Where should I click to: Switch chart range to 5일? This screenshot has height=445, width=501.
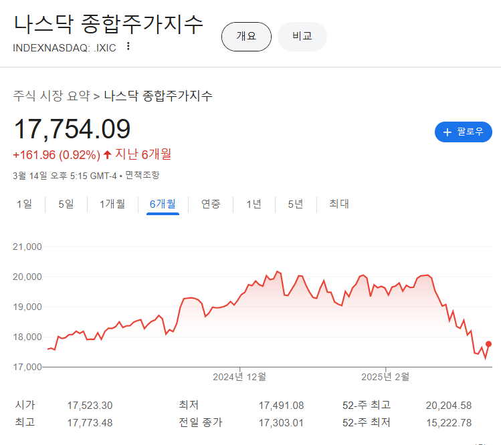tap(66, 204)
